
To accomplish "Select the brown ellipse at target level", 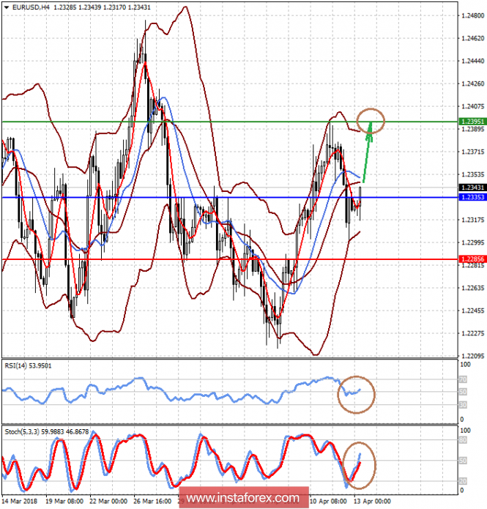I will pos(371,121).
